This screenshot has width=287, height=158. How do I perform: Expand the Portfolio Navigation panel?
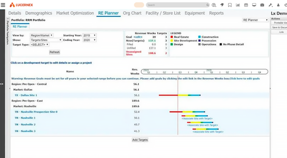tap(8, 31)
